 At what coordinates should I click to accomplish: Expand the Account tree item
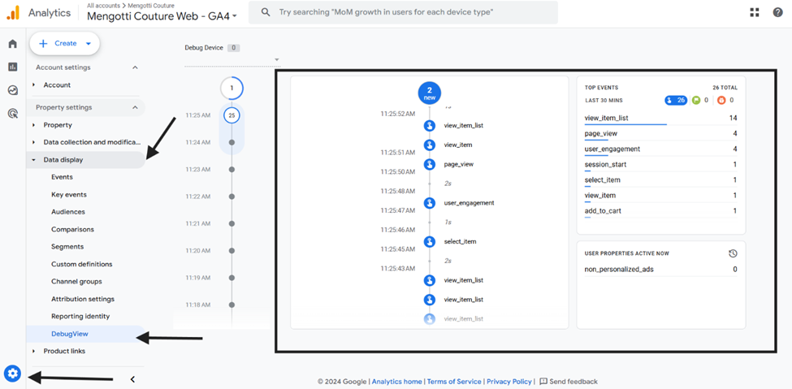coord(34,85)
